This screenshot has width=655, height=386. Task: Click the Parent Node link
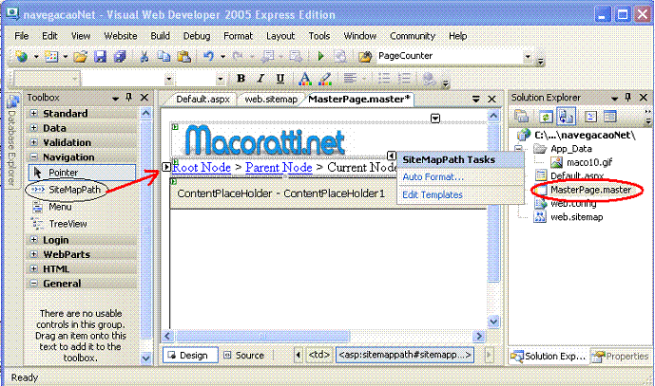pyautogui.click(x=279, y=167)
